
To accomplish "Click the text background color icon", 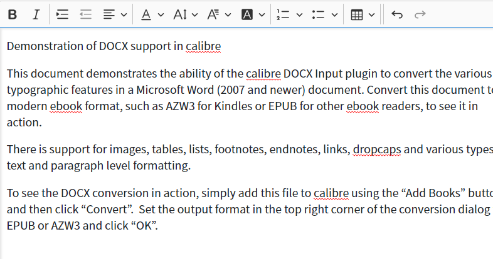I will tap(247, 14).
